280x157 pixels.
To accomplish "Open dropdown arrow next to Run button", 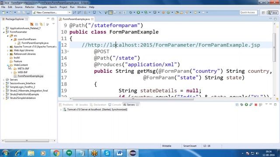I will (142, 13).
